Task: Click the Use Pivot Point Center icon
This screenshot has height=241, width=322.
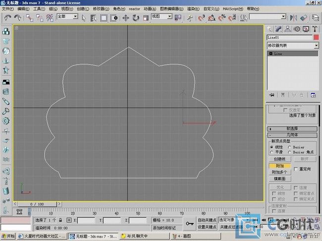Action: click(178, 18)
